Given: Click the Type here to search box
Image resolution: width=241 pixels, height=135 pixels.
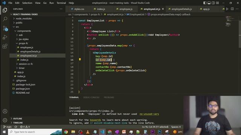Looking at the screenshot, I should 35,132.
